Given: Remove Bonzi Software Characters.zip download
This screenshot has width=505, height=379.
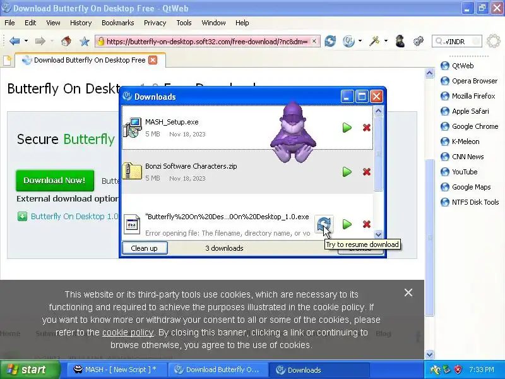Looking at the screenshot, I should click(x=366, y=172).
